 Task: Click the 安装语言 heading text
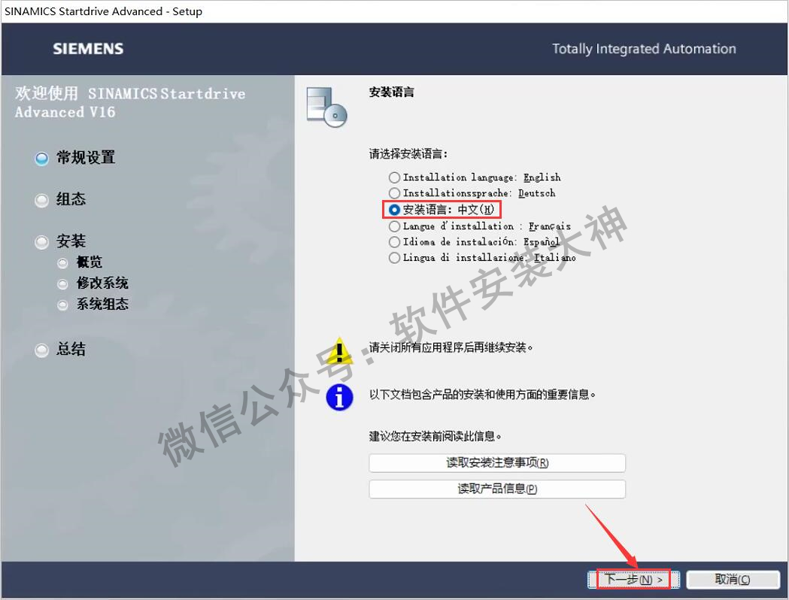pos(391,92)
